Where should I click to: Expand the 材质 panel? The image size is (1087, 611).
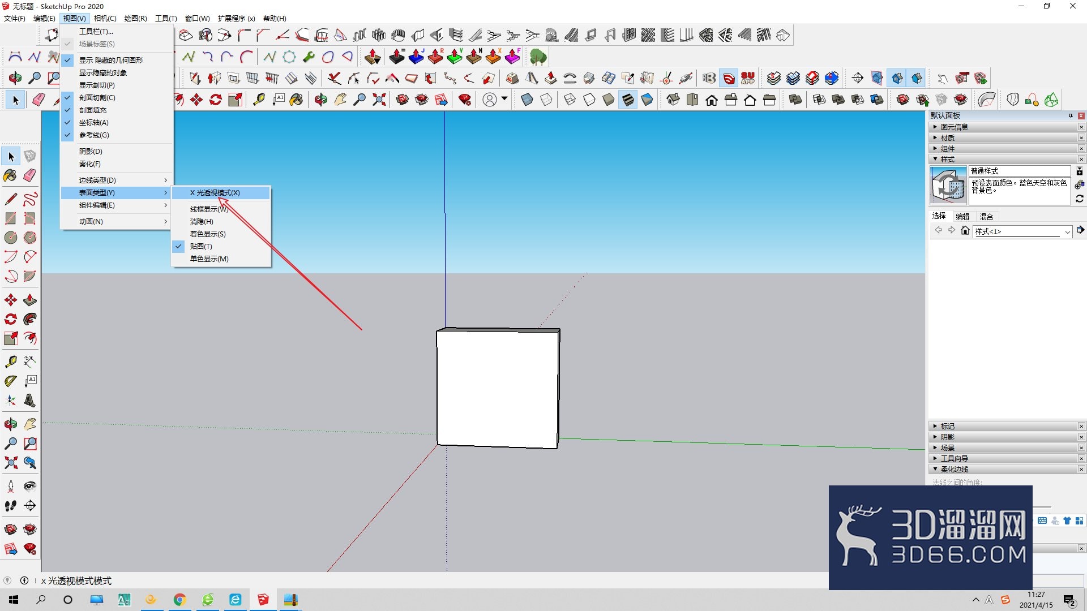coord(1003,138)
